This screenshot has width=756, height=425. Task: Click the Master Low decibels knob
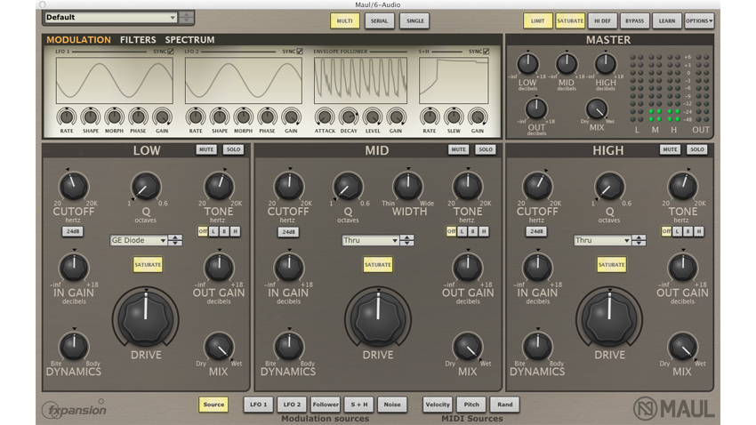point(527,64)
